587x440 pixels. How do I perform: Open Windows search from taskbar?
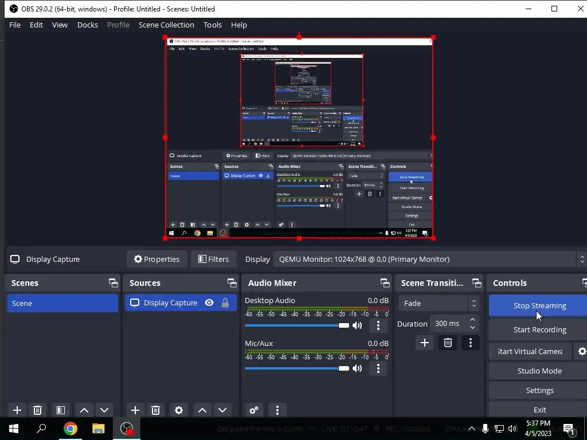pos(41,429)
